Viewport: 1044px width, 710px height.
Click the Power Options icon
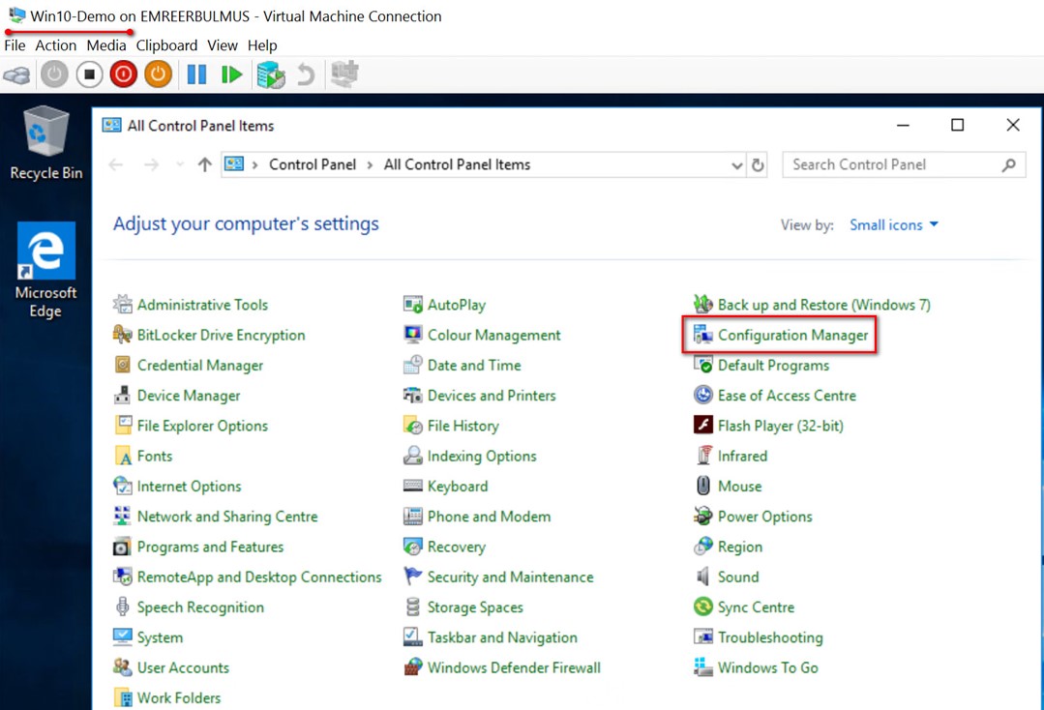point(703,517)
